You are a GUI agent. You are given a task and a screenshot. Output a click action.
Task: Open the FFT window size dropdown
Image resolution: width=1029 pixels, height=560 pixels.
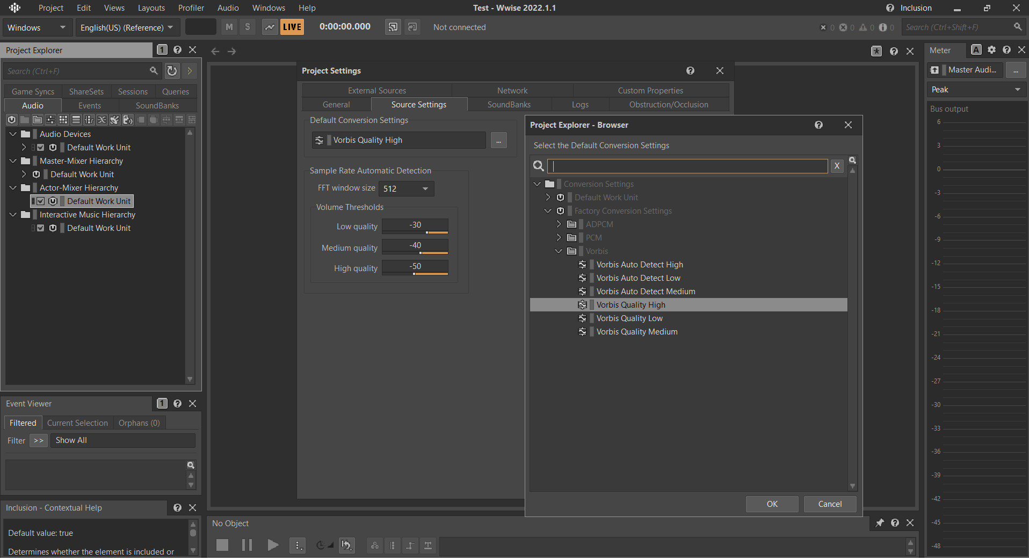click(x=407, y=189)
